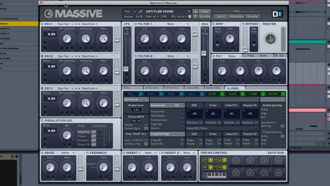The width and height of the screenshot is (330, 186).
Task: Select the Attributes view tab
Action: [x=236, y=17]
